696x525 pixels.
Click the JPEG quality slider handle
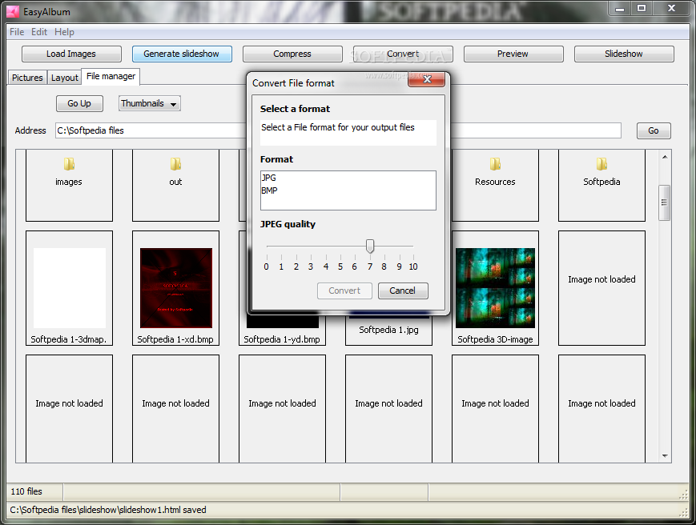pos(370,246)
